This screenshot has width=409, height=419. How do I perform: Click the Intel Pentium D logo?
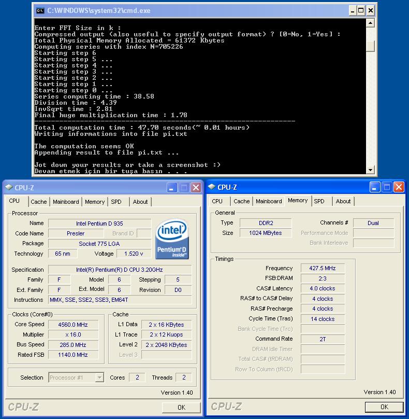[172, 239]
